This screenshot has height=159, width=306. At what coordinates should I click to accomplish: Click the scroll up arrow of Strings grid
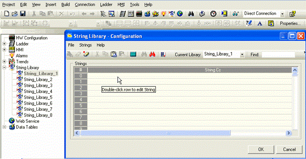coord(295,70)
